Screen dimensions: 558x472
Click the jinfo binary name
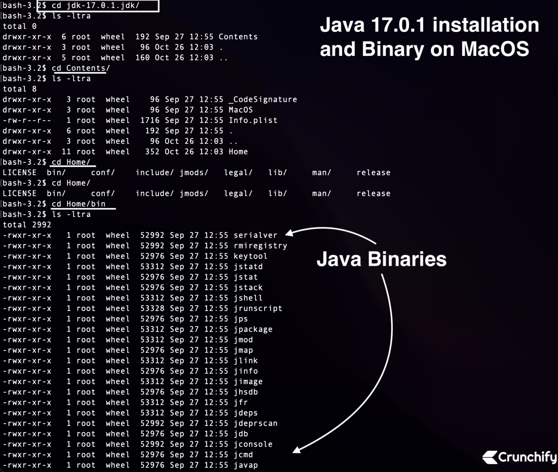pyautogui.click(x=246, y=371)
